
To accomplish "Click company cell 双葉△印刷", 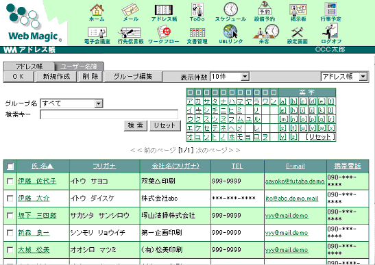I will pyautogui.click(x=158, y=181).
